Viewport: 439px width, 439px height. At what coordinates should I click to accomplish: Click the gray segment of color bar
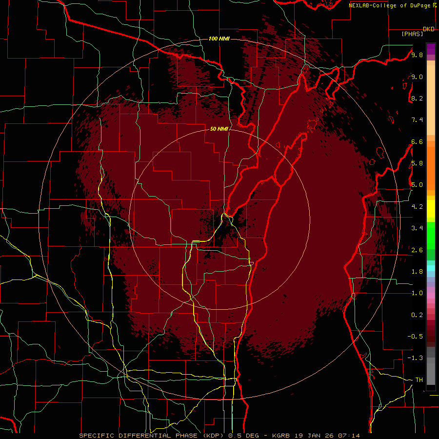coord(431,366)
